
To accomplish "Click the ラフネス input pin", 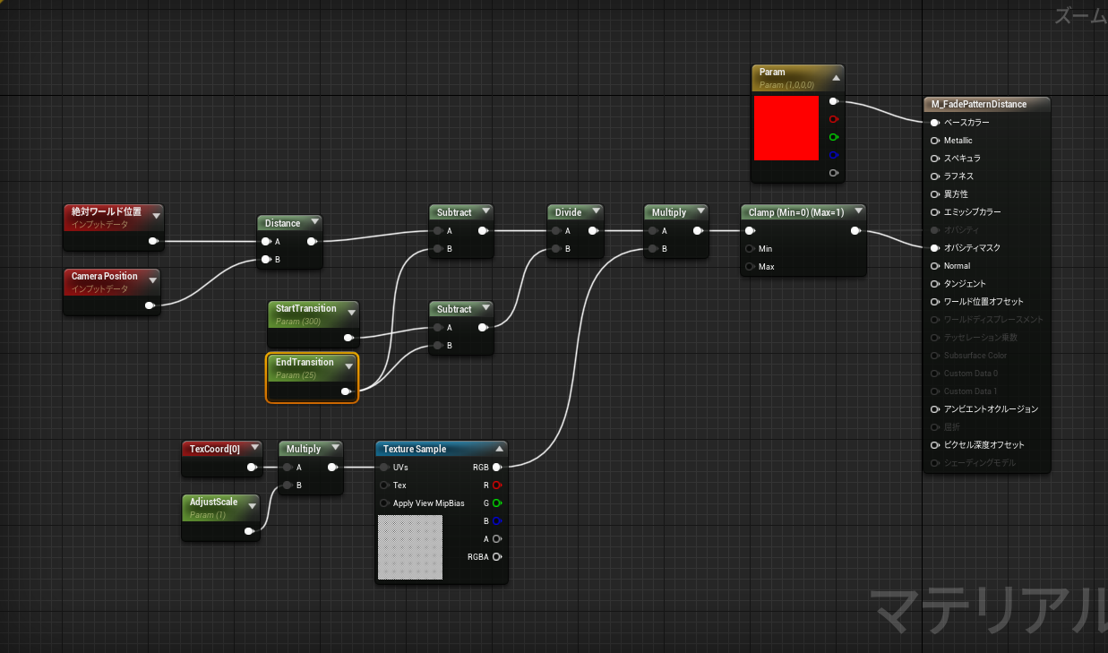I will 935,176.
